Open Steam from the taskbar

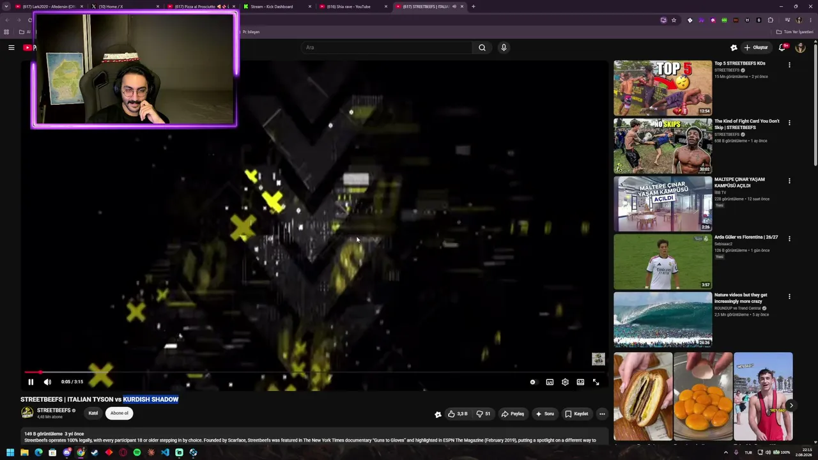point(95,452)
